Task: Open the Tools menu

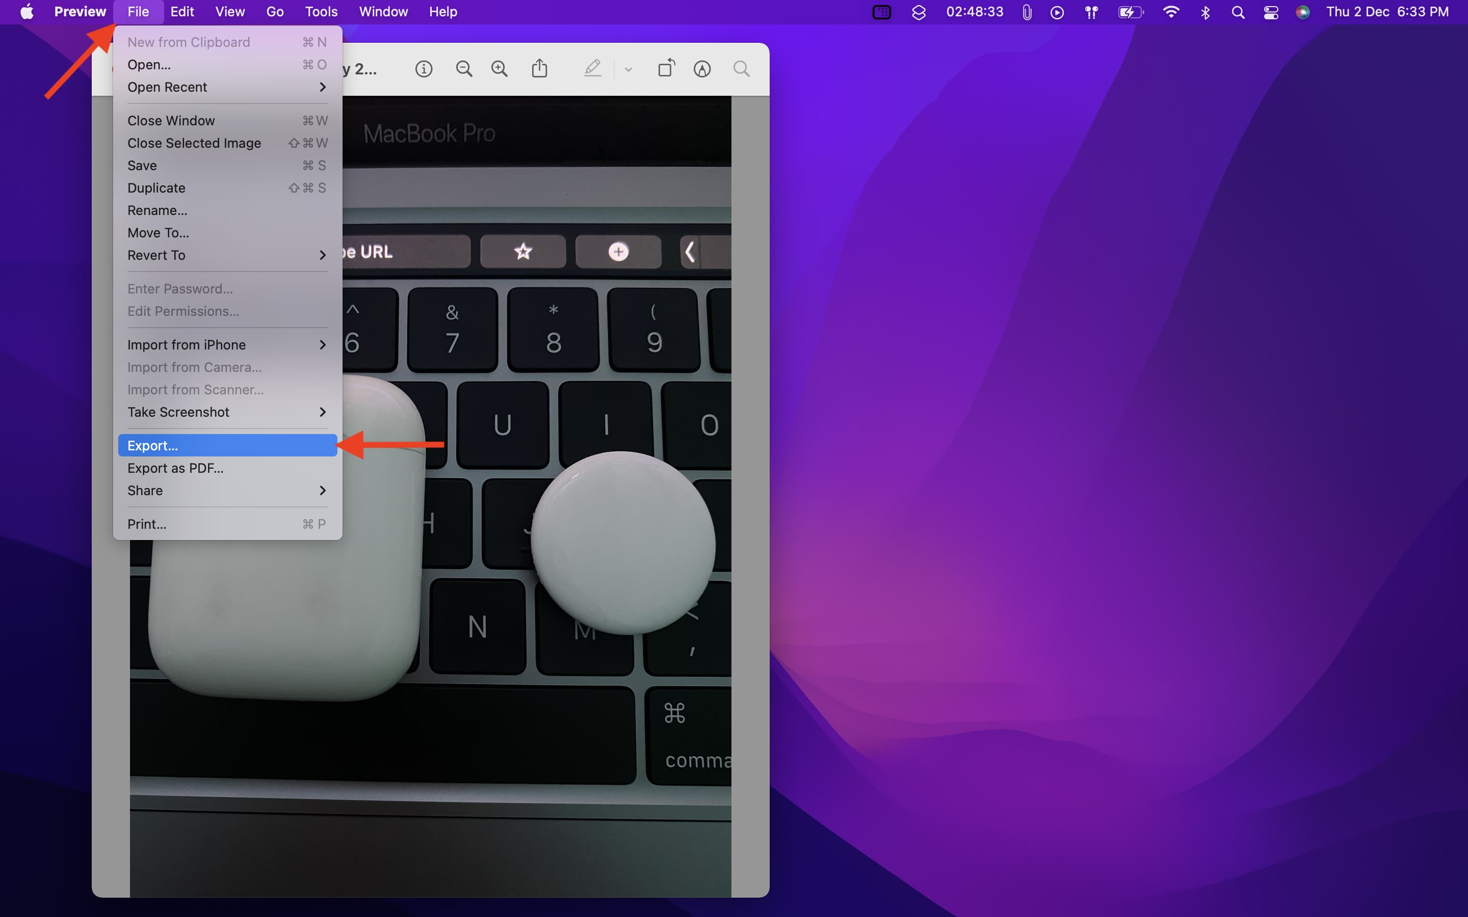Action: (320, 12)
